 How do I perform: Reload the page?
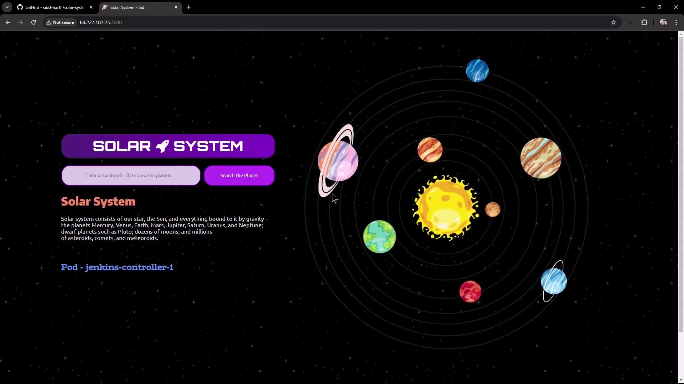click(x=33, y=22)
